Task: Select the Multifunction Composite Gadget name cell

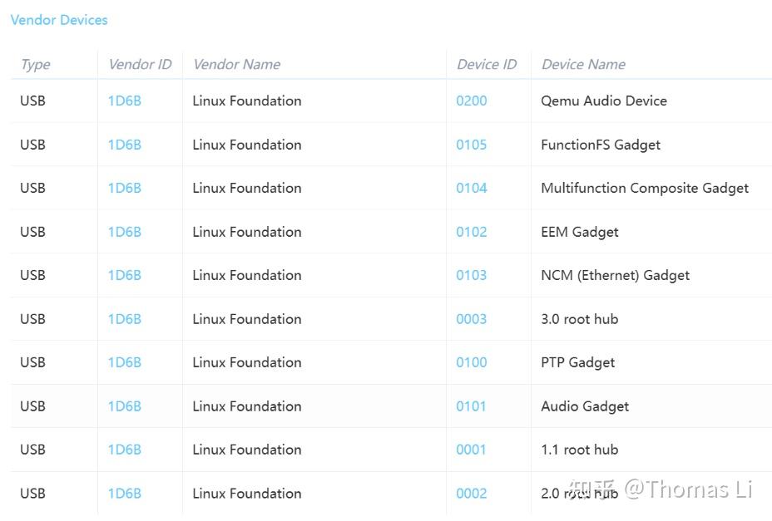Action: coord(645,188)
